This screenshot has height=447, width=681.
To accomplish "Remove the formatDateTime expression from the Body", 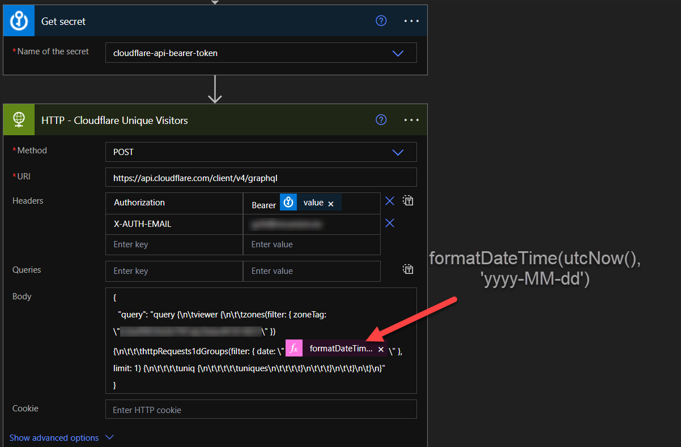I will click(381, 349).
